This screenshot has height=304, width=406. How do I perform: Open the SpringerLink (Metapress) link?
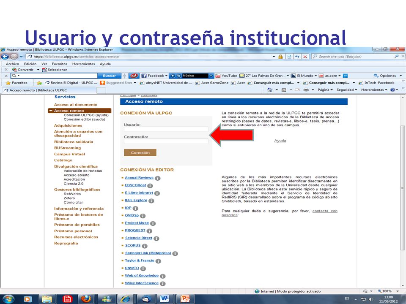click(148, 253)
